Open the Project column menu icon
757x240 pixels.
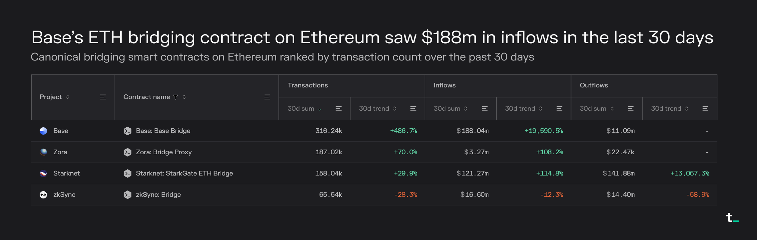click(x=103, y=97)
